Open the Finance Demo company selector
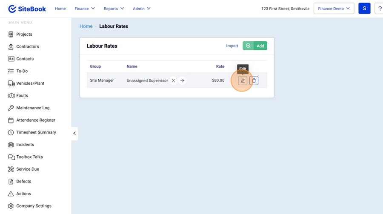The height and width of the screenshot is (214, 383). tap(334, 9)
